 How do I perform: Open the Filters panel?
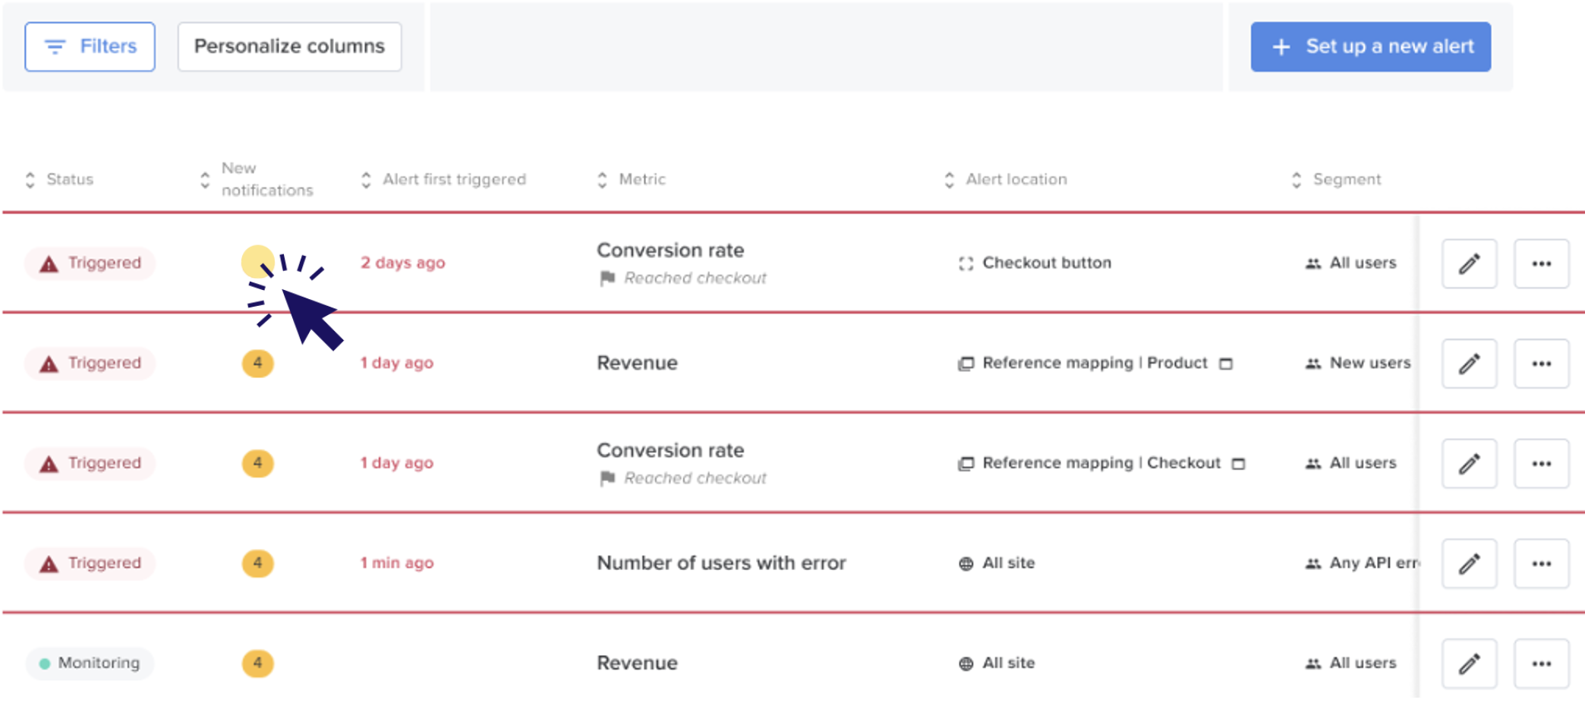tap(90, 46)
